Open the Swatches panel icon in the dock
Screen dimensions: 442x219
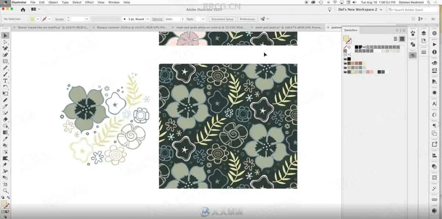pyautogui.click(x=413, y=55)
